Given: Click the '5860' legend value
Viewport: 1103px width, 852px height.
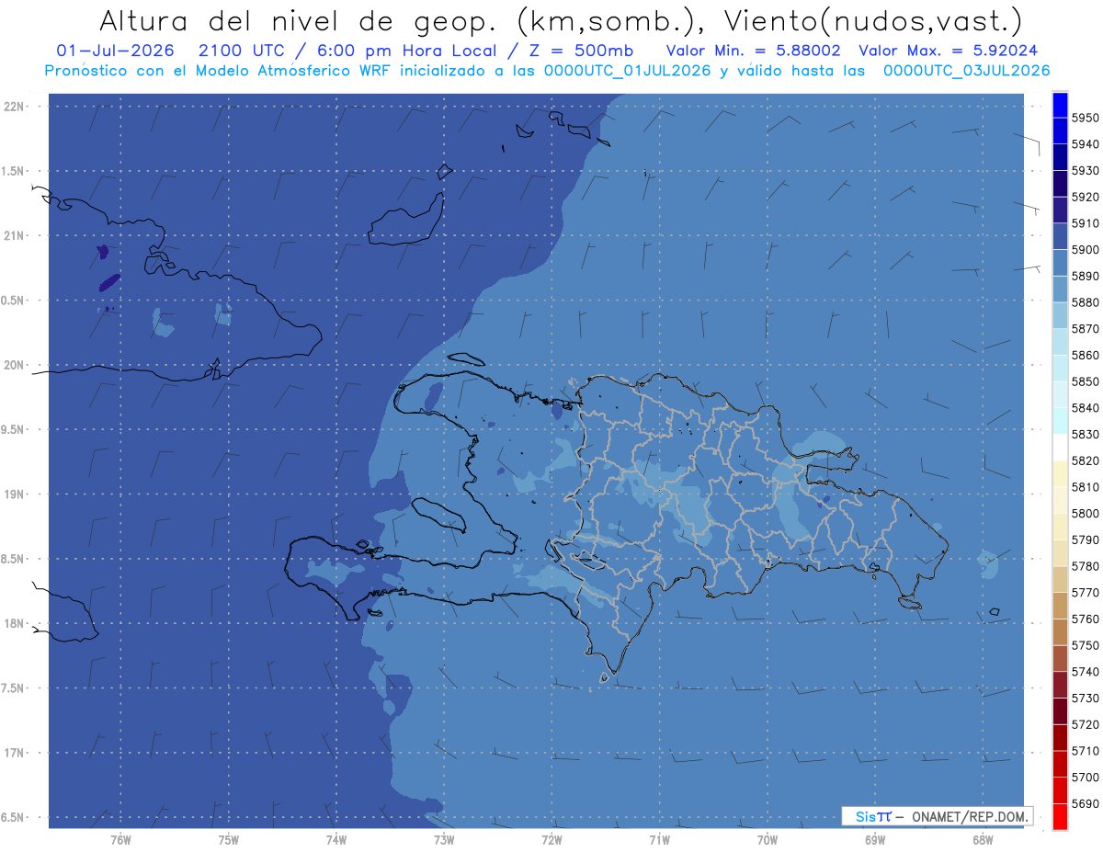Looking at the screenshot, I should point(1086,355).
